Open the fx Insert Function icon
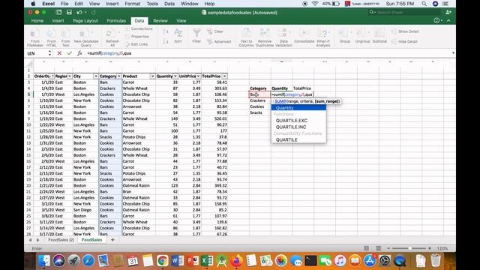This screenshot has width=480, height=270. (x=79, y=53)
